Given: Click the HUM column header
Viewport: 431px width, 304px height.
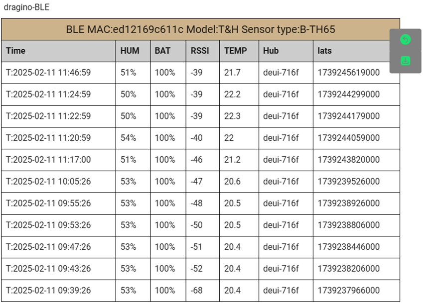Looking at the screenshot, I should click(130, 50).
